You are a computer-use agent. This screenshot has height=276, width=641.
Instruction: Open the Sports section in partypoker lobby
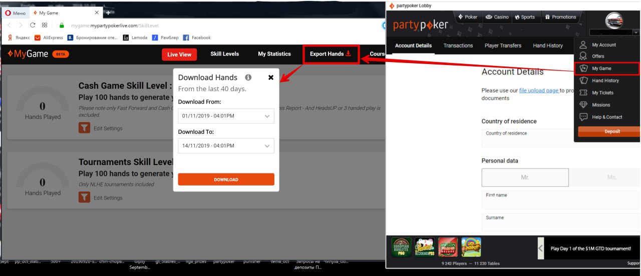click(x=525, y=17)
